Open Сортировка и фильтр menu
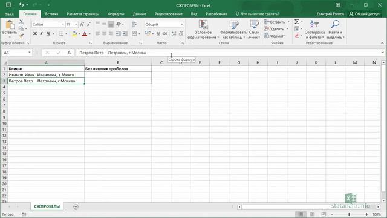The height and width of the screenshot is (218, 387). (x=314, y=30)
